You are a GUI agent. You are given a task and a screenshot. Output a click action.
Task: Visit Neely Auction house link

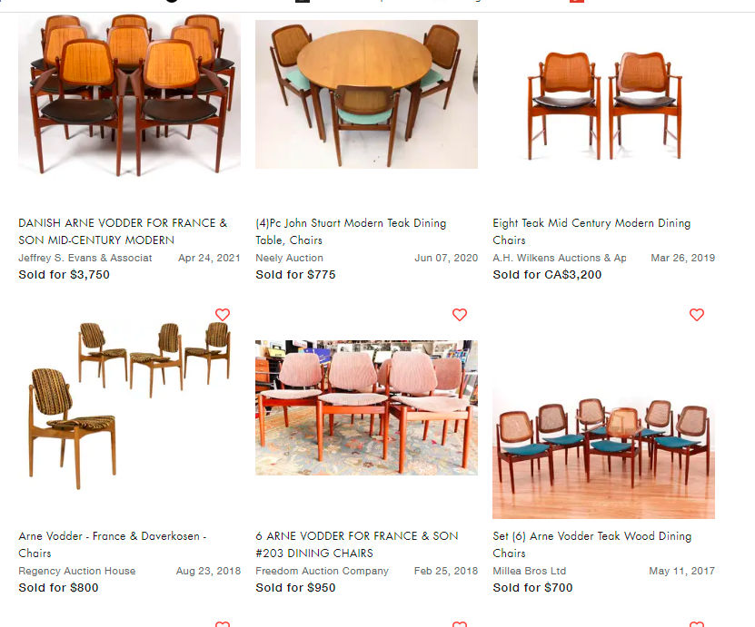[290, 258]
